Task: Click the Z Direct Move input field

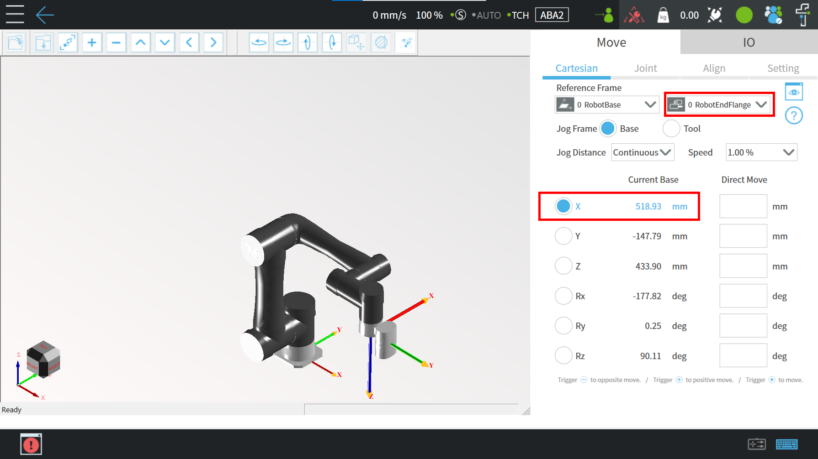Action: (743, 266)
